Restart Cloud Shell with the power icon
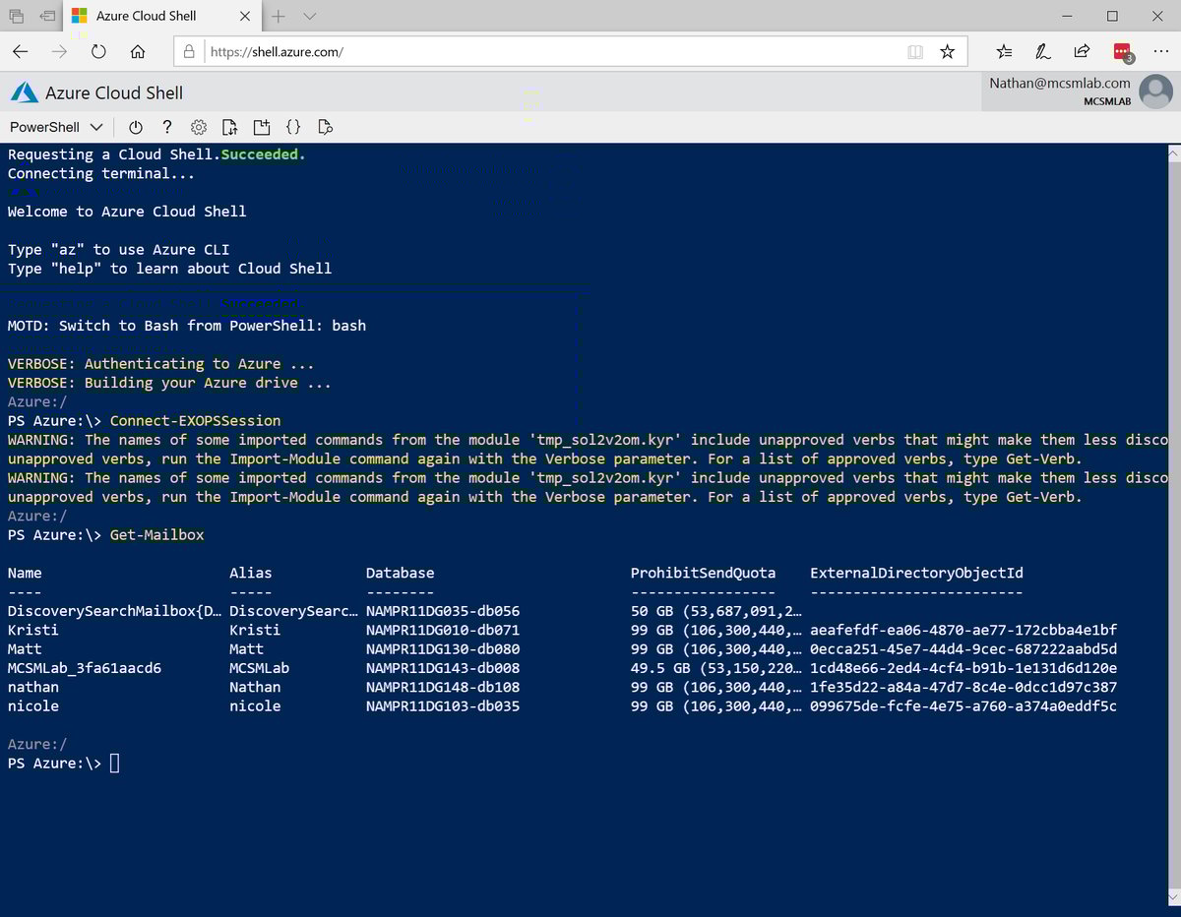Image resolution: width=1181 pixels, height=917 pixels. (136, 127)
